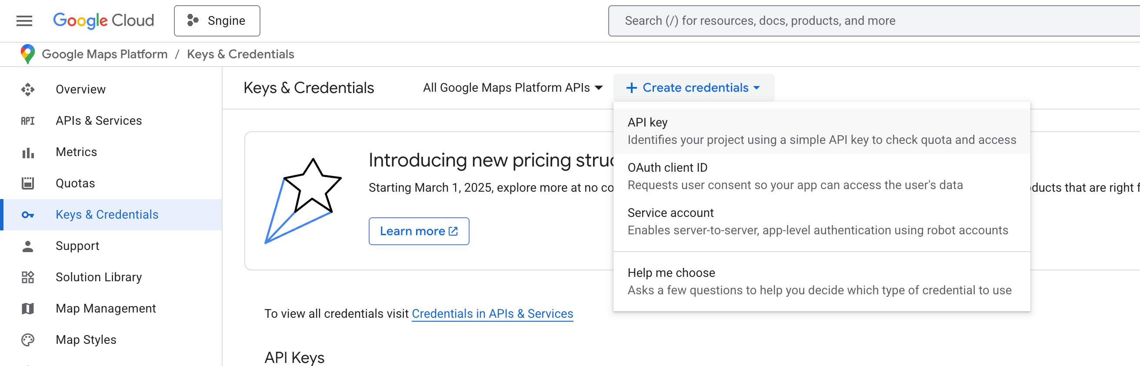This screenshot has width=1140, height=366.
Task: Click the Quotas sidebar icon
Action: pyautogui.click(x=27, y=183)
